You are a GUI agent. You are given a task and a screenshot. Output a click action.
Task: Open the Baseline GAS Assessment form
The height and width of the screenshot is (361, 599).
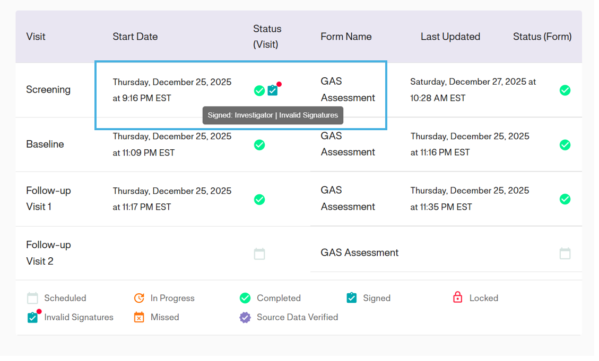tap(348, 144)
